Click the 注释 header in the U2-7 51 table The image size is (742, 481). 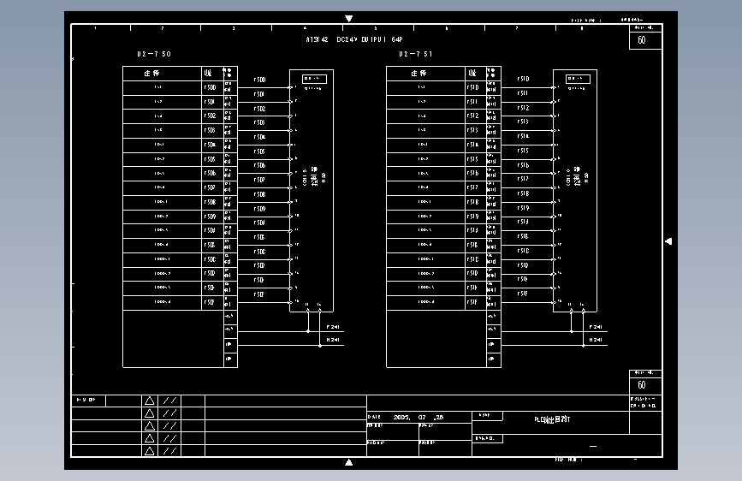(x=418, y=74)
